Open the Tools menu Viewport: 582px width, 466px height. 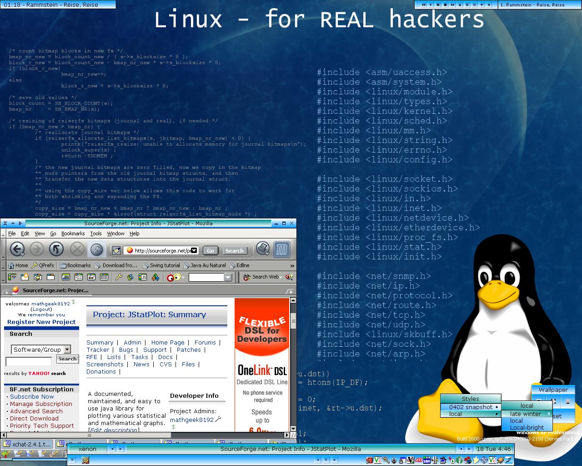click(96, 233)
